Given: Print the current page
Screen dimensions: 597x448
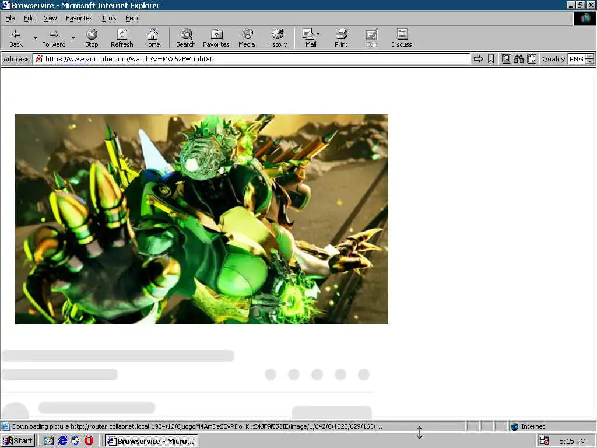Looking at the screenshot, I should 341,38.
